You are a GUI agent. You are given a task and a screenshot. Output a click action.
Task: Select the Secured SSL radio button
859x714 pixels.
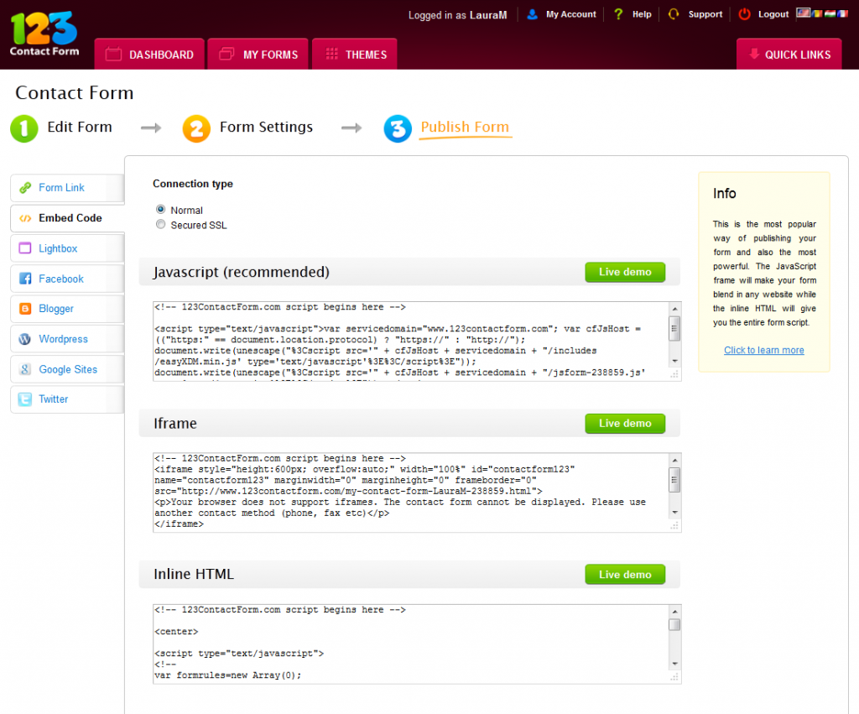160,224
